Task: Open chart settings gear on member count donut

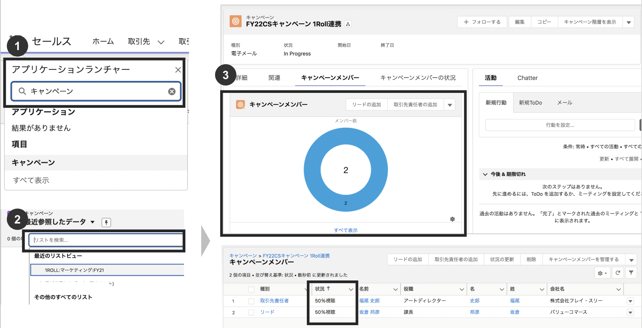Action: [x=452, y=219]
